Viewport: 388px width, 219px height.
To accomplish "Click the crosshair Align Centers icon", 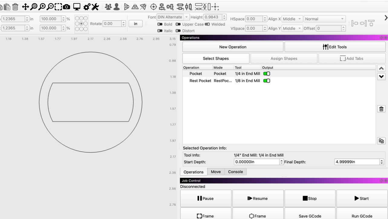I will [154, 7].
